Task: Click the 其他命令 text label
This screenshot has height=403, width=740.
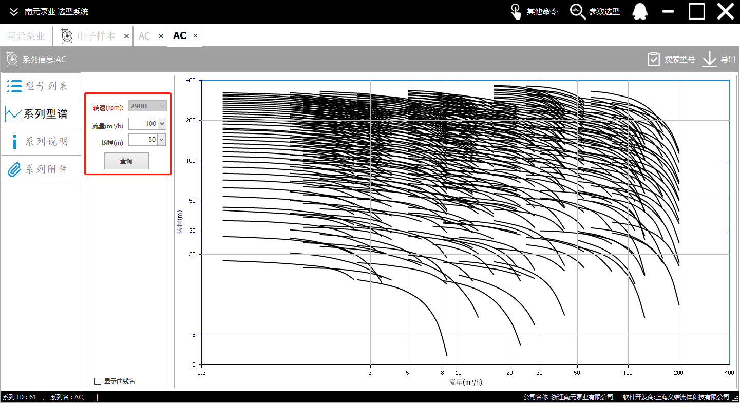Action: coord(542,12)
